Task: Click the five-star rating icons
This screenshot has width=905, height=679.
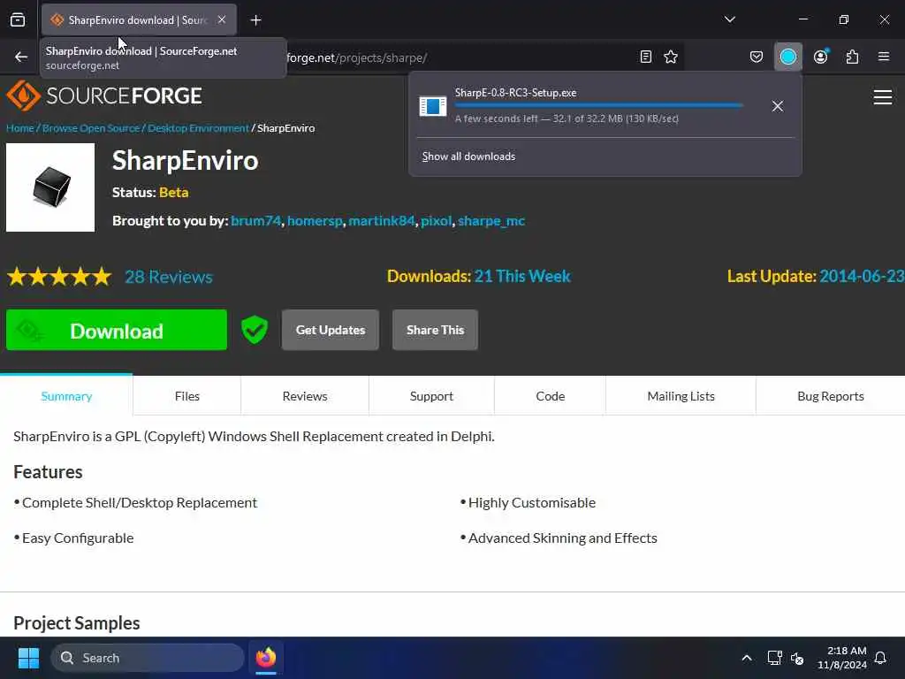Action: (59, 277)
